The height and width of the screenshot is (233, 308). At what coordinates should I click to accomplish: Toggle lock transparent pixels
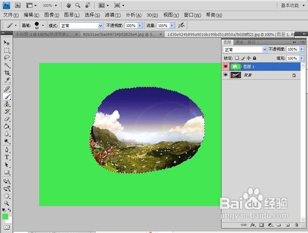237,58
